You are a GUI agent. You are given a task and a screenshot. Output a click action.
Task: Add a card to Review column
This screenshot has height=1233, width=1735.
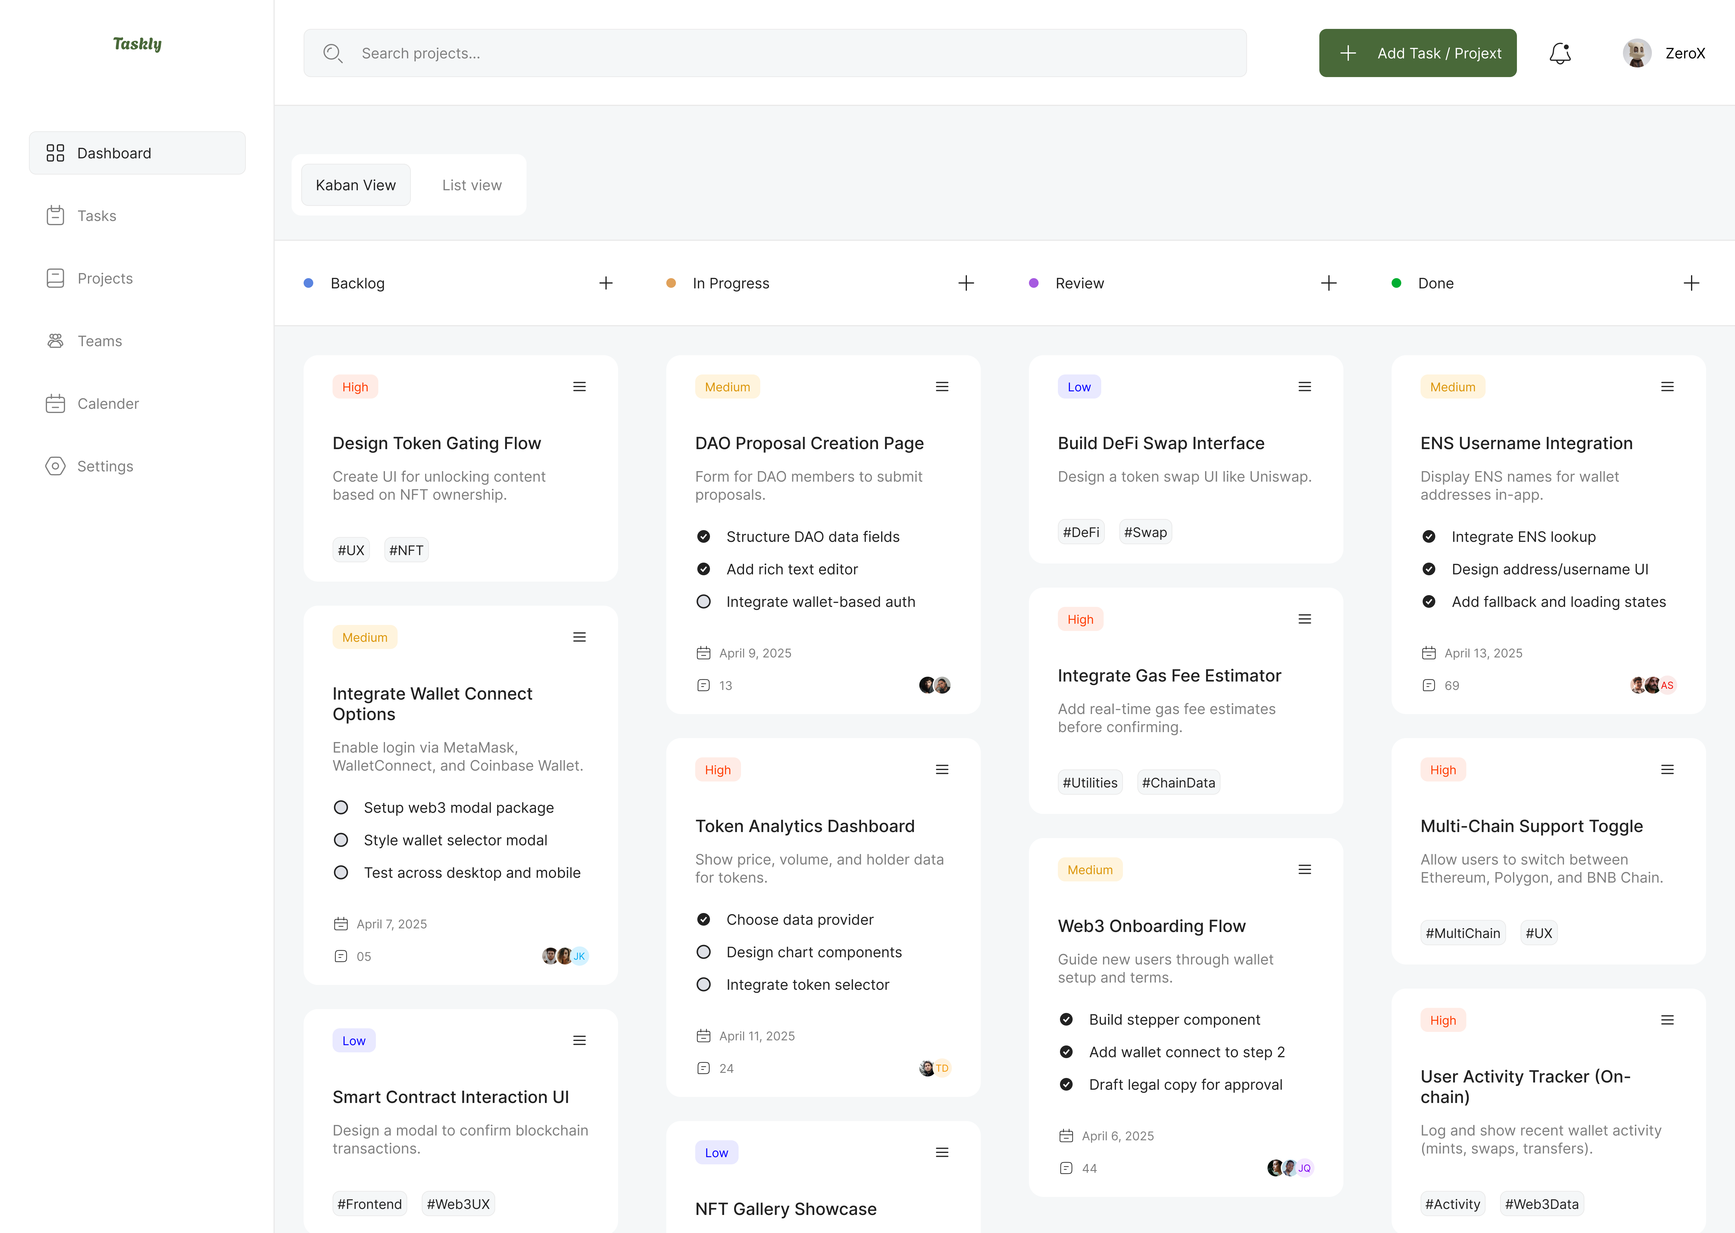pyautogui.click(x=1329, y=283)
